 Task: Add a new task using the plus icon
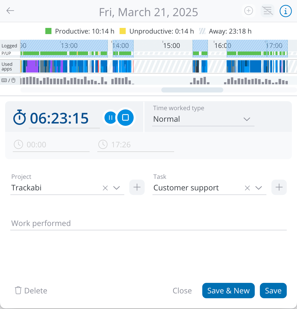(279, 187)
